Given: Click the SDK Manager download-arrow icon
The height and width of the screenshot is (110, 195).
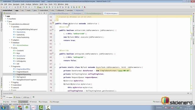Looking at the screenshot, I should click(x=79, y=7).
